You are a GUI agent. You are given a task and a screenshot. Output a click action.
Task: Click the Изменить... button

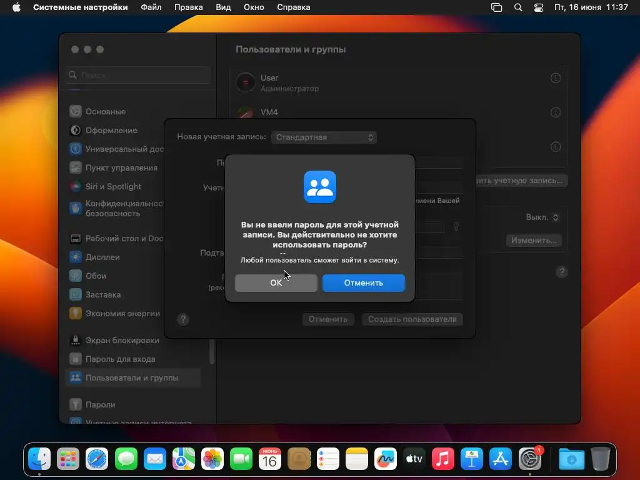(534, 241)
